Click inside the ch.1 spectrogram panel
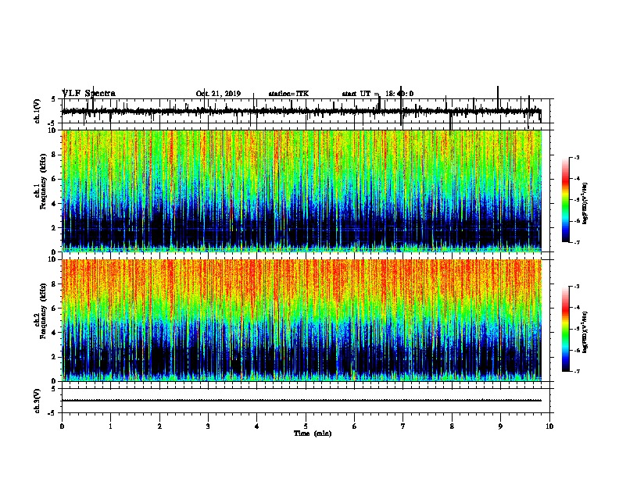 click(x=302, y=191)
